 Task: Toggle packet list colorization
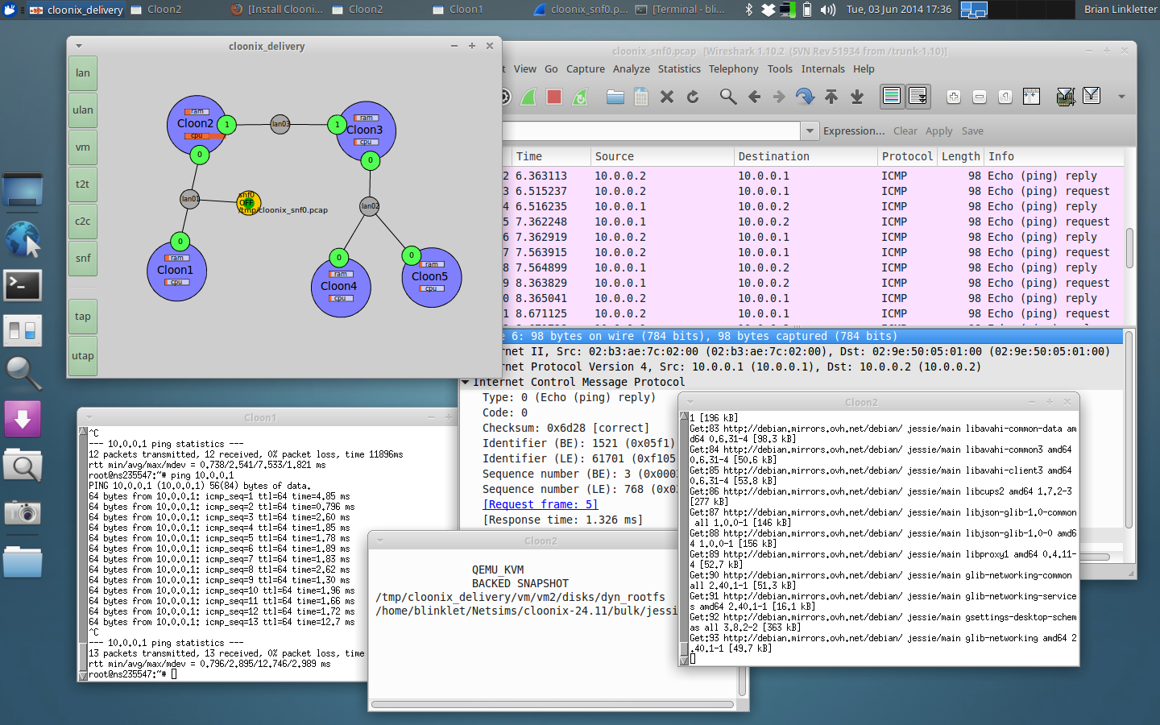tap(892, 97)
